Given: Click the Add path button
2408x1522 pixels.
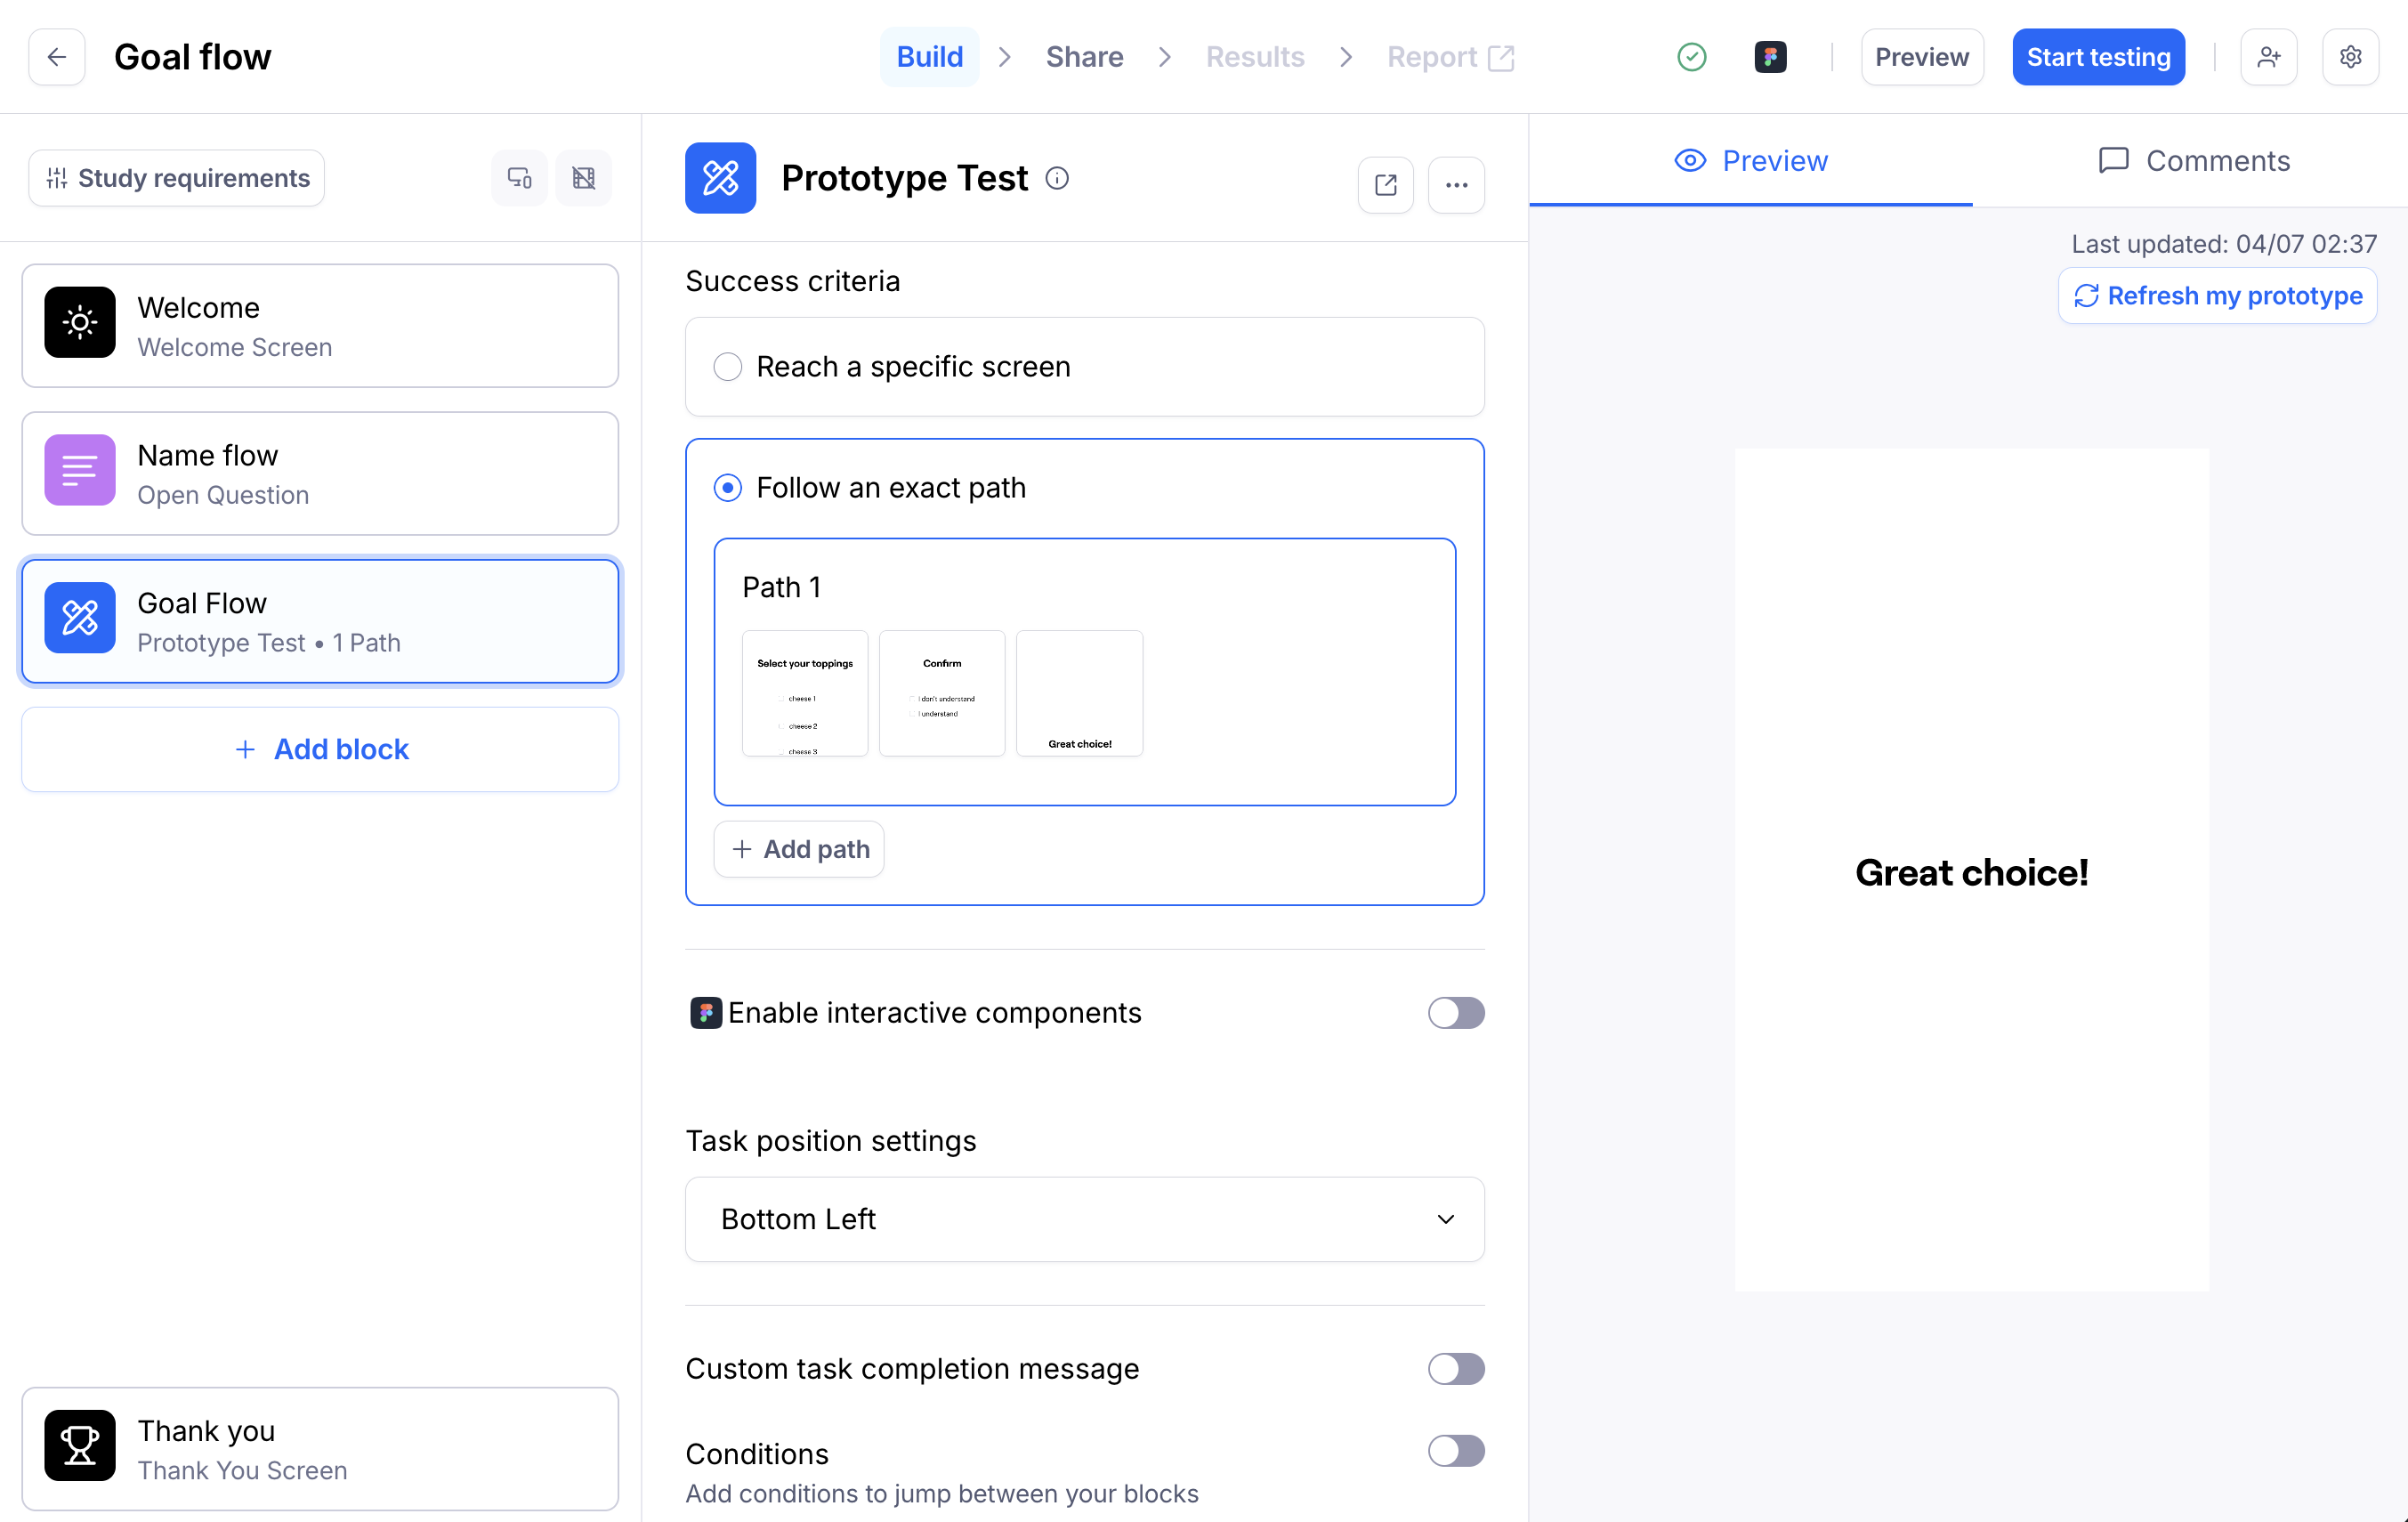Looking at the screenshot, I should click(x=799, y=849).
